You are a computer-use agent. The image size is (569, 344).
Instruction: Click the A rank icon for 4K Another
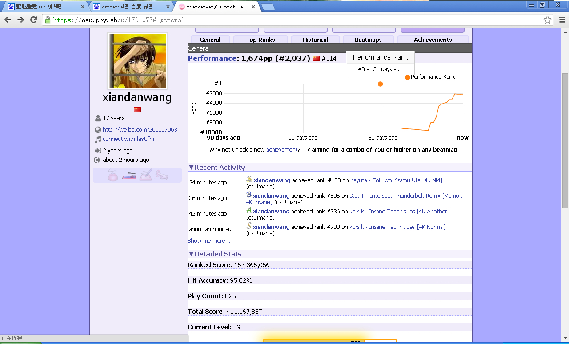(249, 210)
